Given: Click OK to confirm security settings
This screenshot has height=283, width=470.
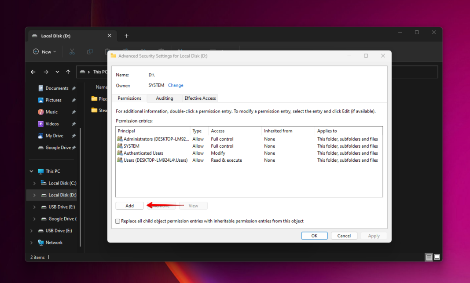Looking at the screenshot, I should (x=314, y=235).
